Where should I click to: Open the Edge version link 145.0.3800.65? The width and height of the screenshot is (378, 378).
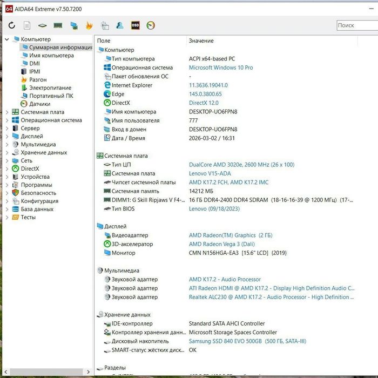pyautogui.click(x=205, y=94)
